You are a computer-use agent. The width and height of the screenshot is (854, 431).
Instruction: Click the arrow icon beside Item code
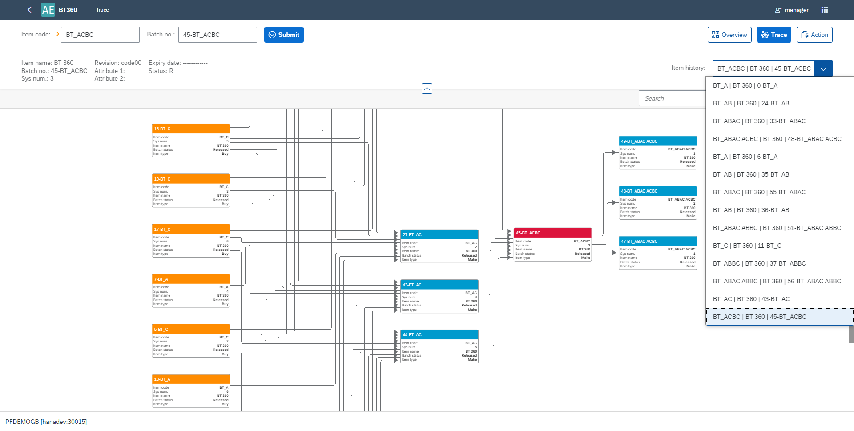pos(57,34)
